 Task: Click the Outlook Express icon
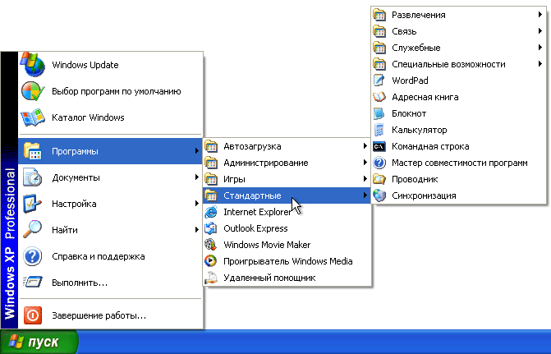coord(210,228)
